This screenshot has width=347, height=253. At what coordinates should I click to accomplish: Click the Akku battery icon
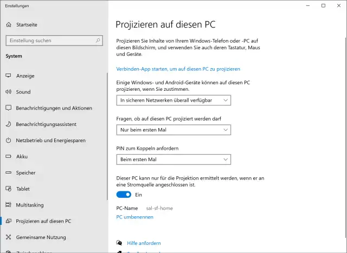coord(9,157)
